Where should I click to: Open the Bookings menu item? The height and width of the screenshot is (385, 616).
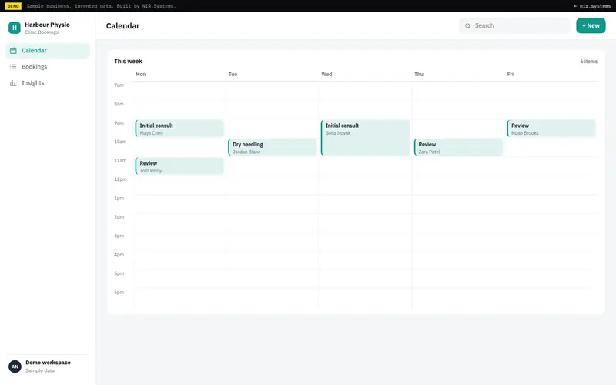(x=48, y=67)
